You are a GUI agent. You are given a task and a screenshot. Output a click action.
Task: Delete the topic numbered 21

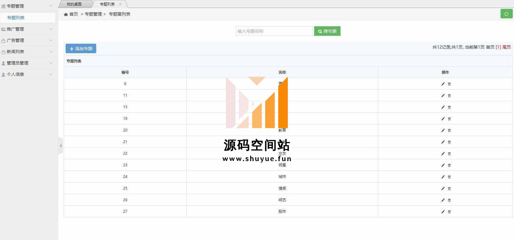click(x=449, y=142)
